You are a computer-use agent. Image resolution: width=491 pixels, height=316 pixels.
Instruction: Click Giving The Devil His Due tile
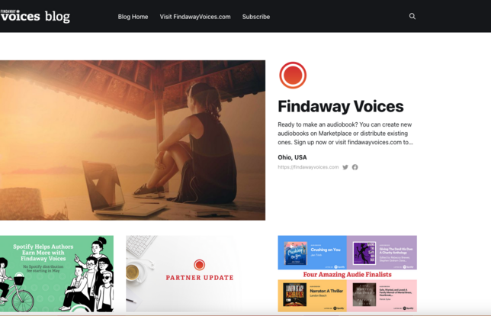click(x=382, y=253)
